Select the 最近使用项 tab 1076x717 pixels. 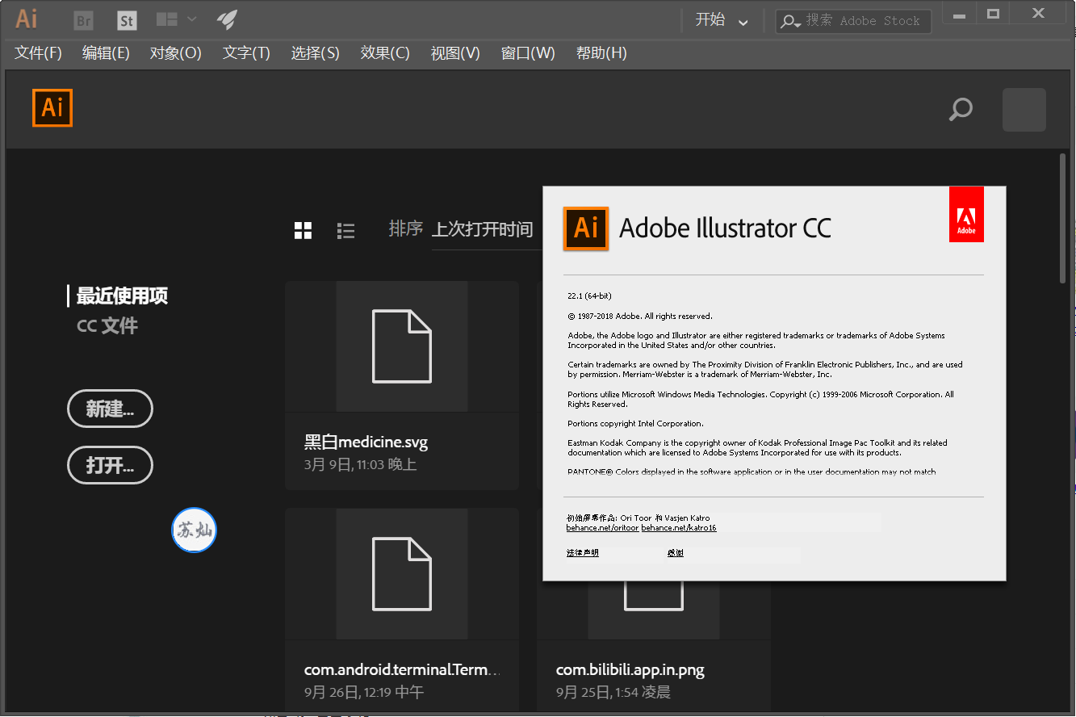pyautogui.click(x=122, y=296)
